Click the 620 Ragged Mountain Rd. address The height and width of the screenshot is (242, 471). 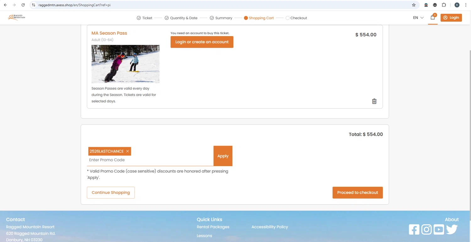pyautogui.click(x=31, y=234)
